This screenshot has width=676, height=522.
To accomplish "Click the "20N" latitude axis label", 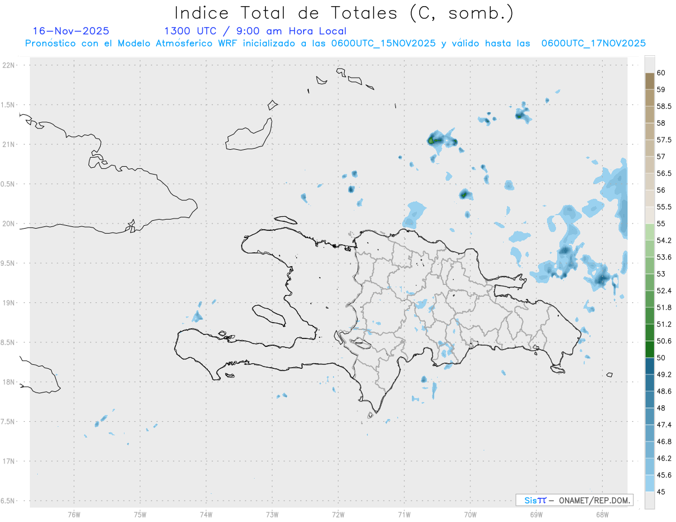I will click(x=9, y=224).
